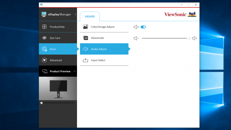Click the volume down speaker icon
Image resolution: width=231 pixels, height=130 pixels.
(x=136, y=38)
